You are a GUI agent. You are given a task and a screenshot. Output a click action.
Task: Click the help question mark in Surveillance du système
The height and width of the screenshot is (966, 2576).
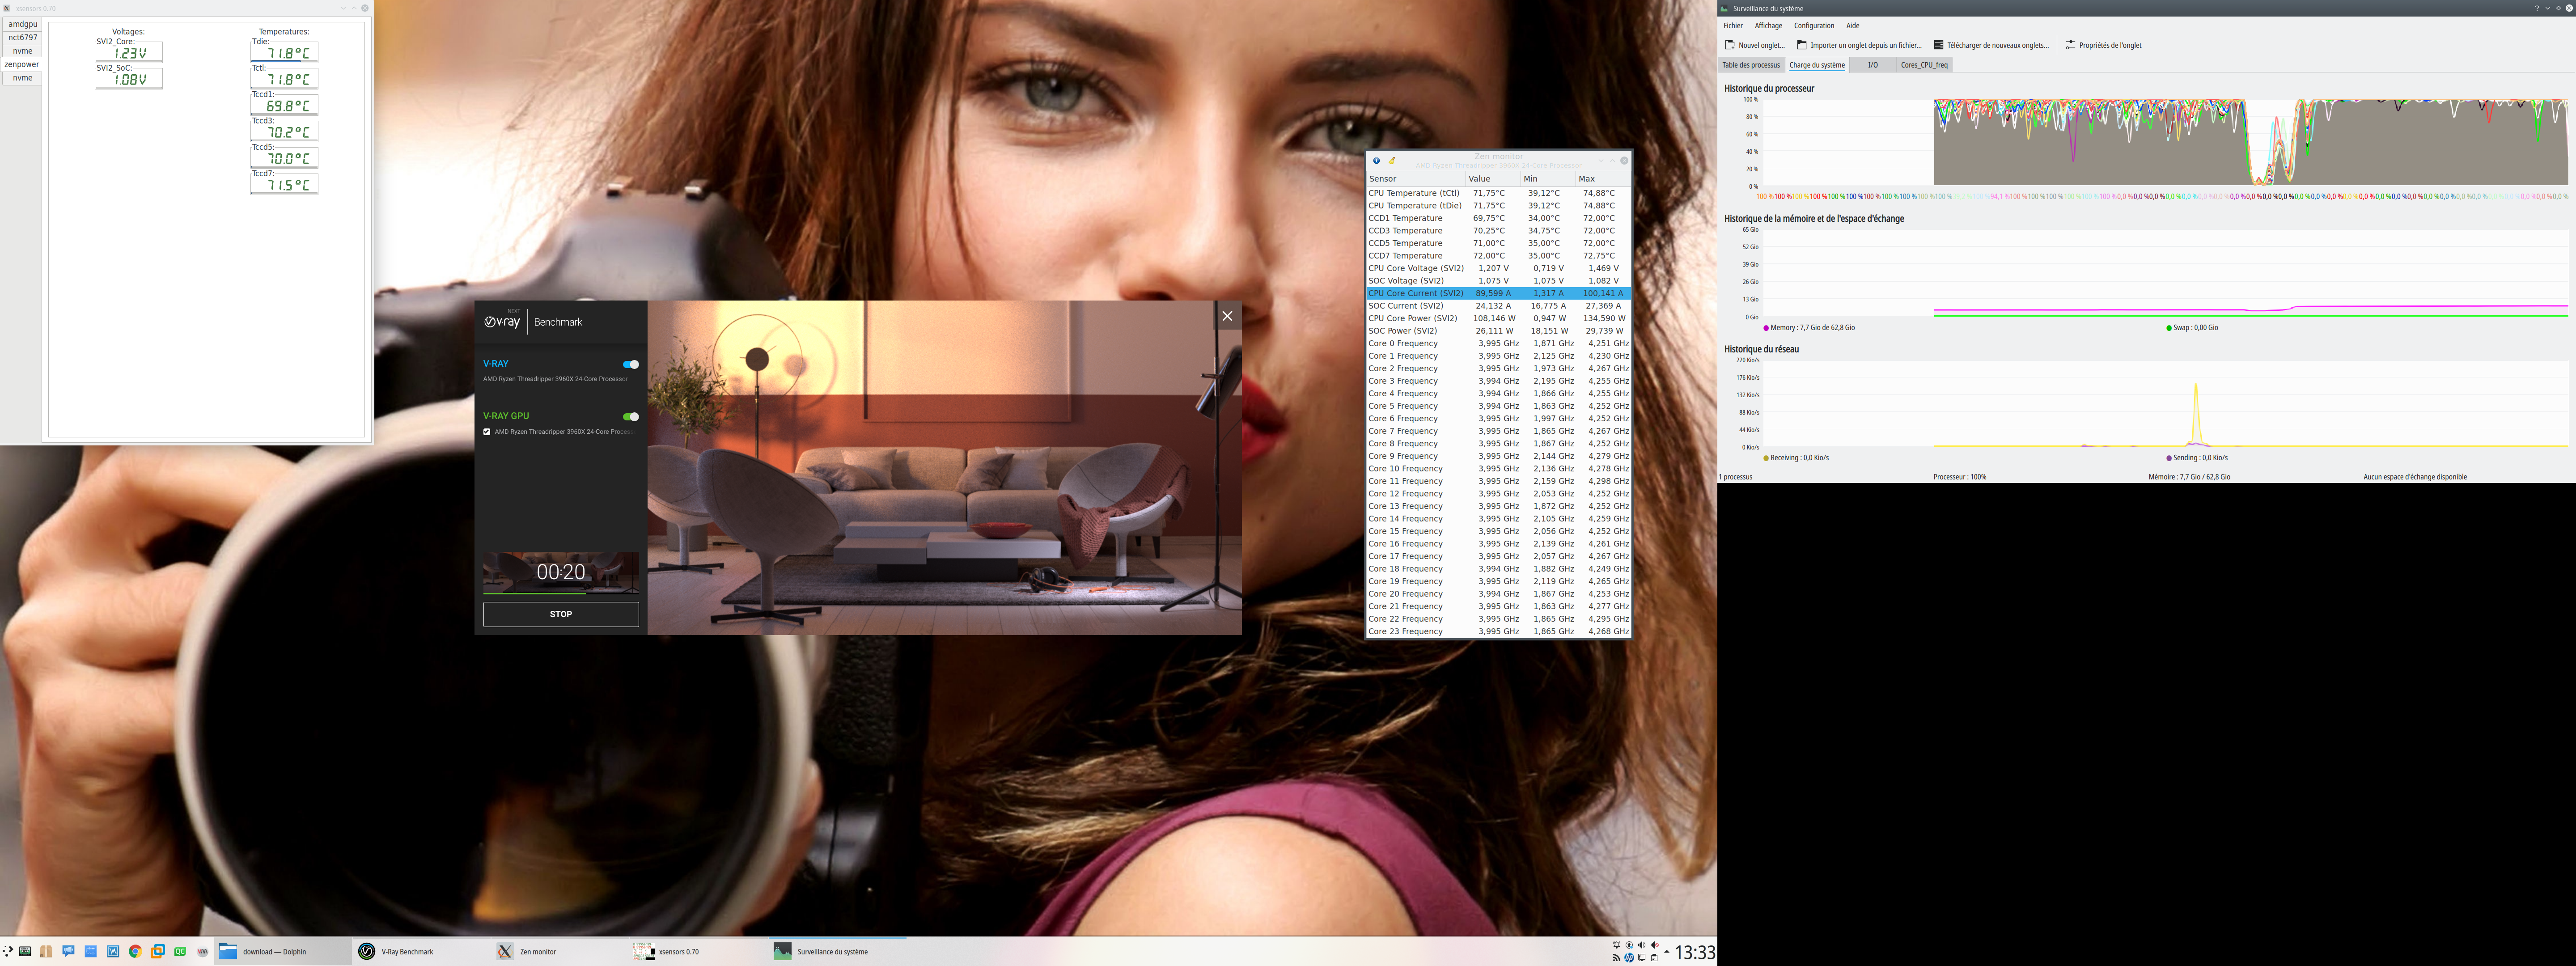[x=2536, y=8]
